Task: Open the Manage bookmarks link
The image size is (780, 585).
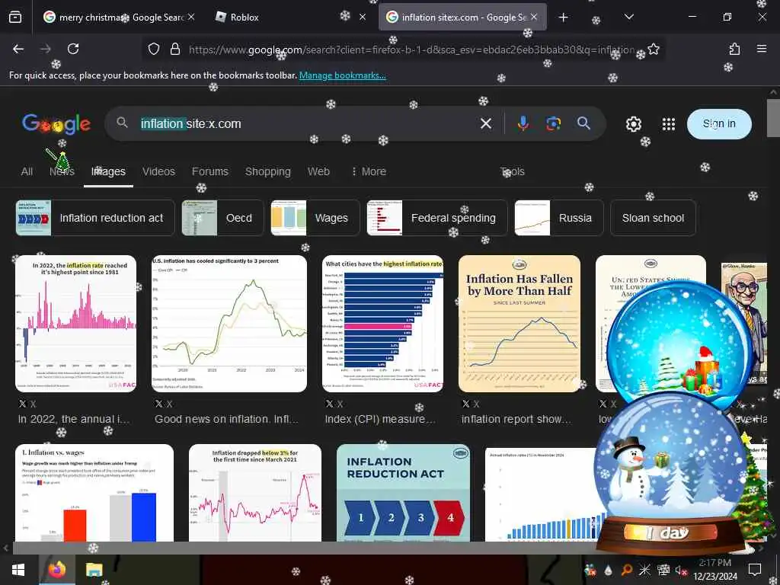Action: tap(342, 75)
